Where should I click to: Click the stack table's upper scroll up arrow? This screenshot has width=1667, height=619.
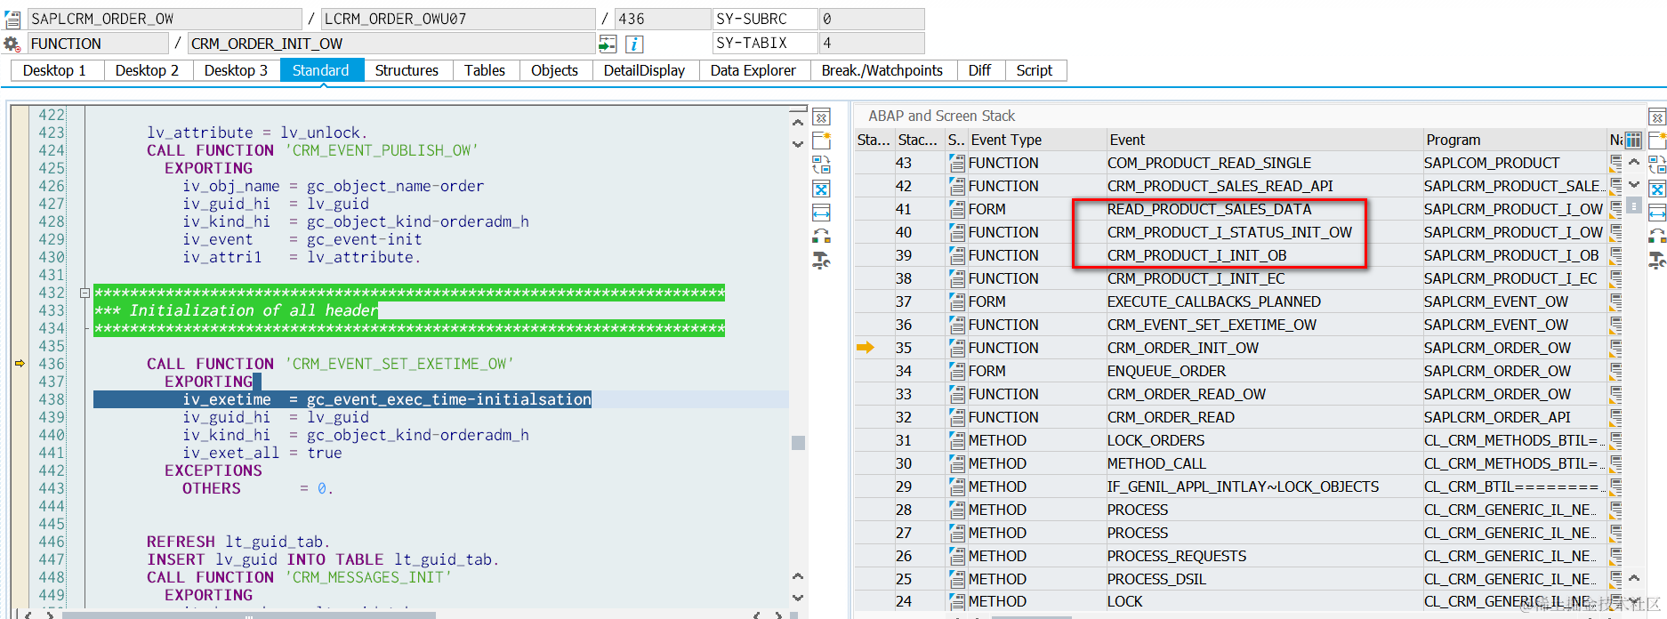point(1634,163)
